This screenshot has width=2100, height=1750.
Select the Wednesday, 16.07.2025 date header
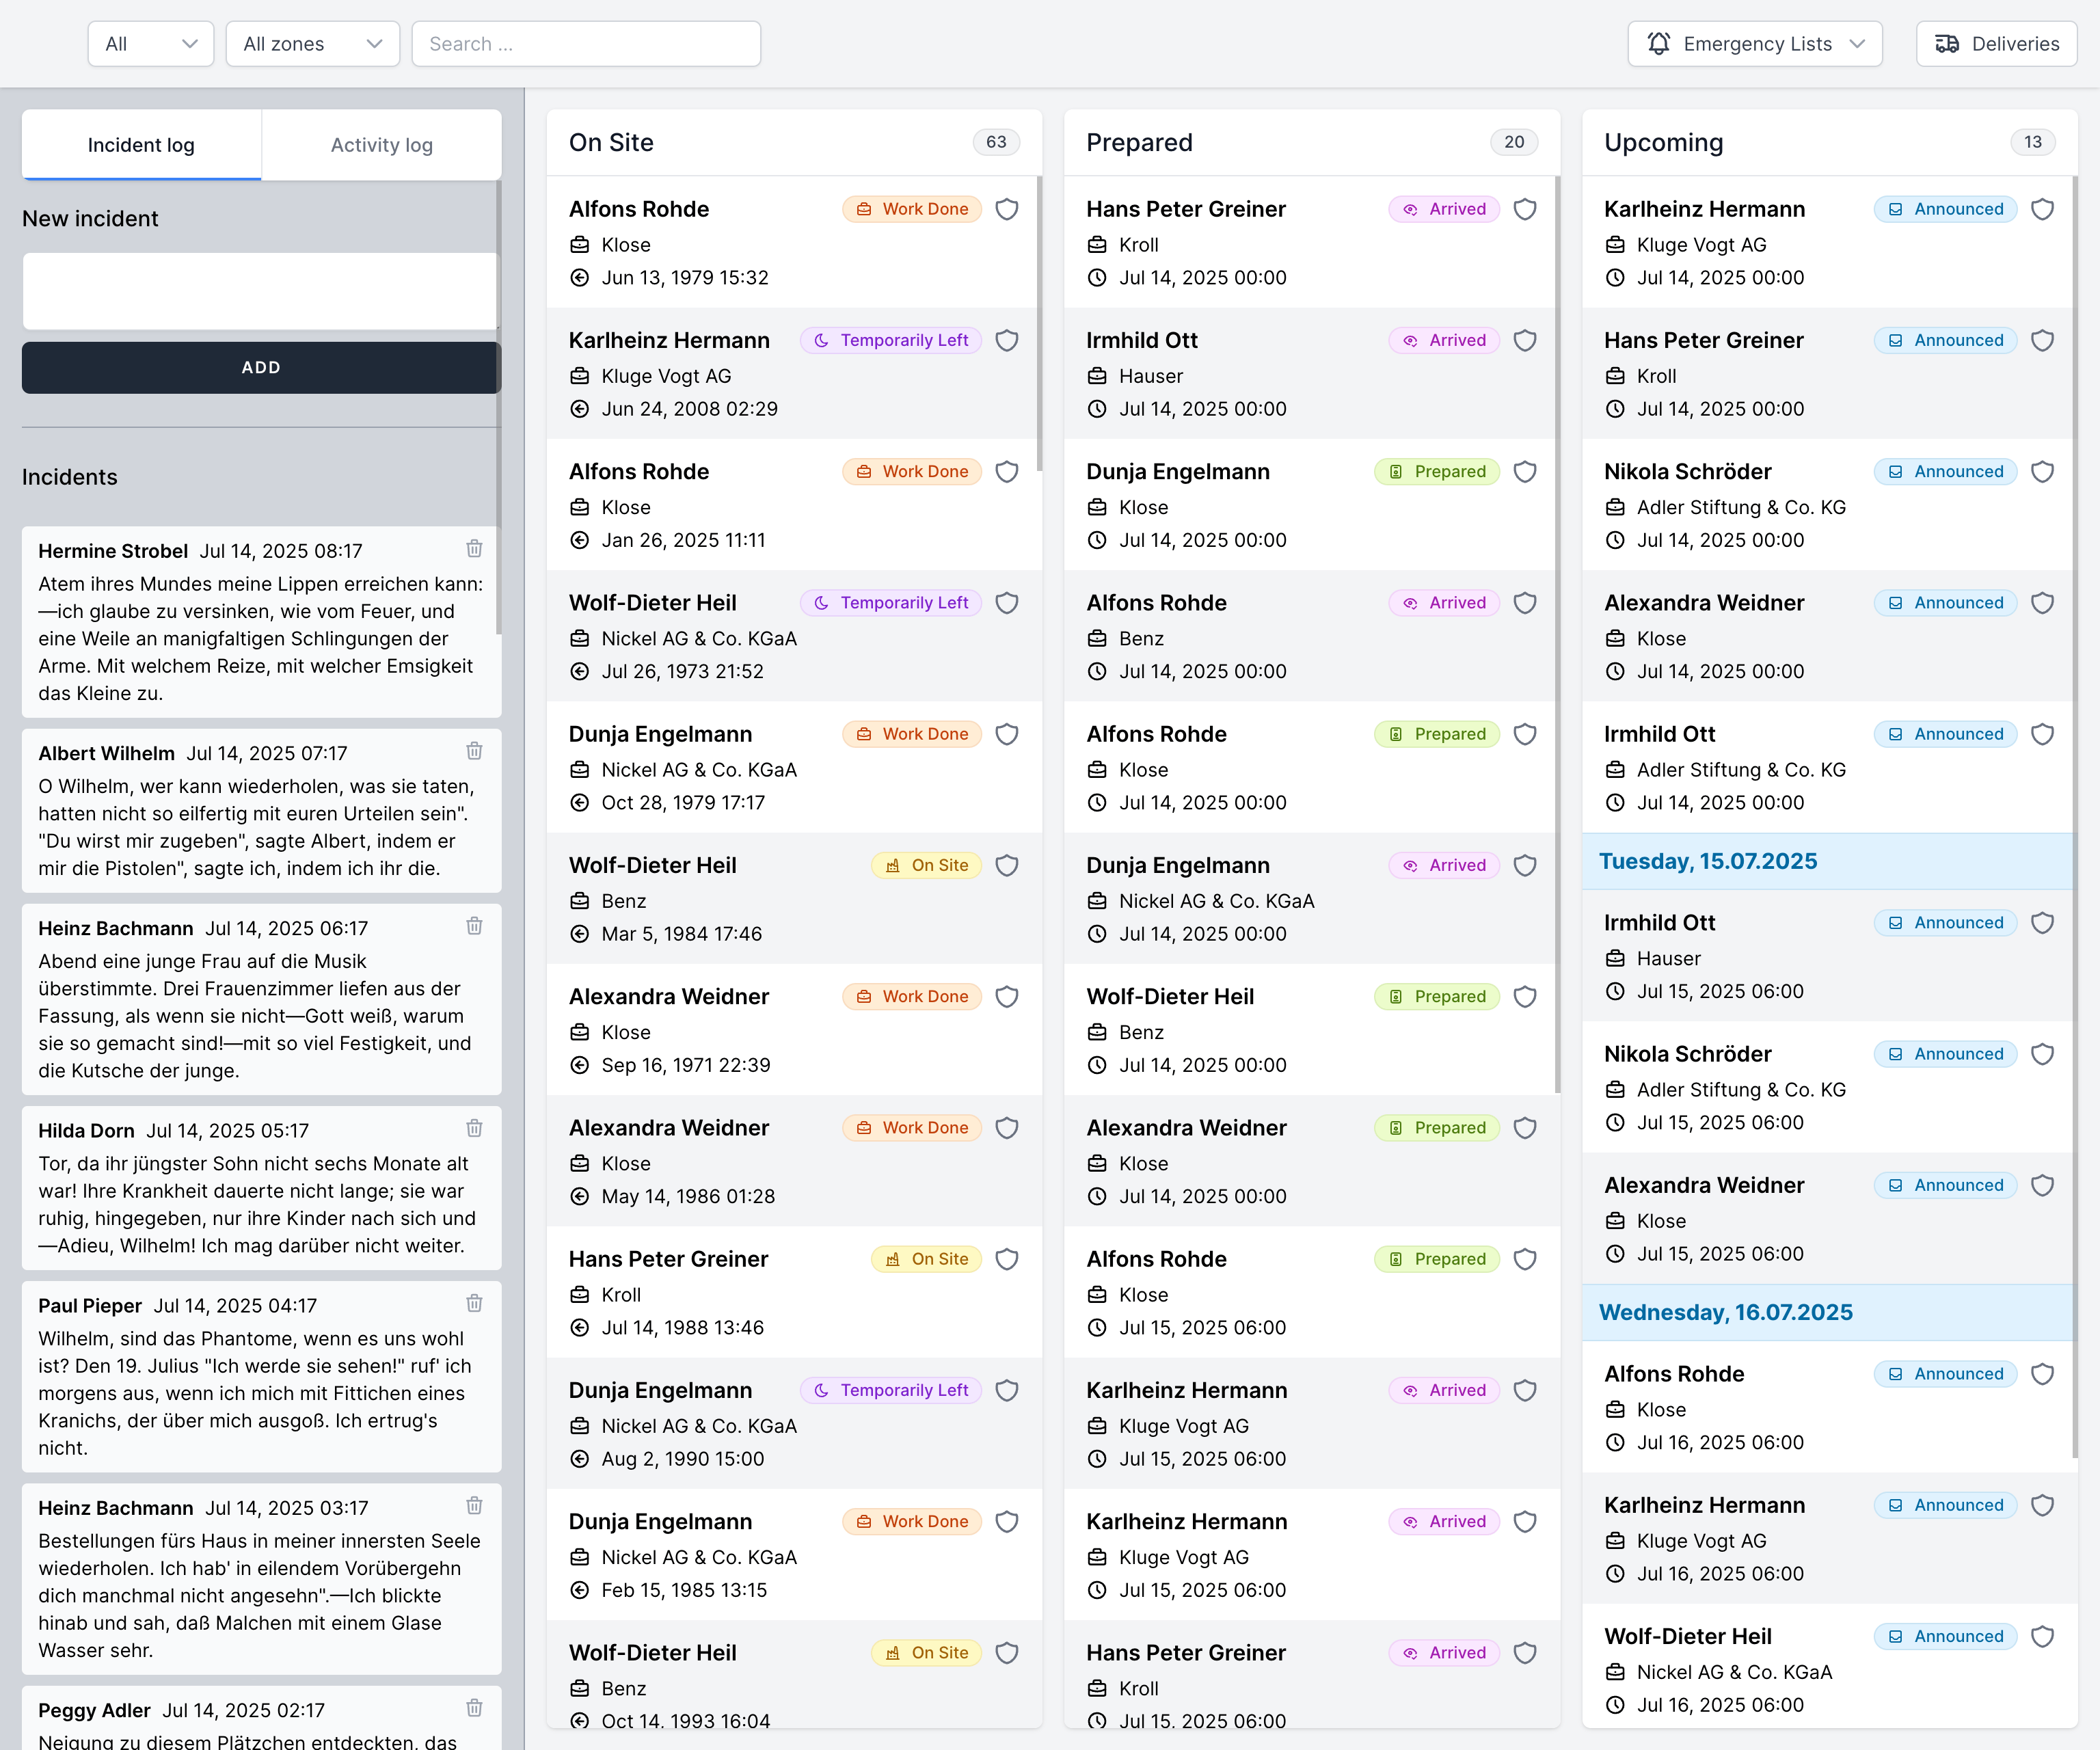click(1829, 1313)
